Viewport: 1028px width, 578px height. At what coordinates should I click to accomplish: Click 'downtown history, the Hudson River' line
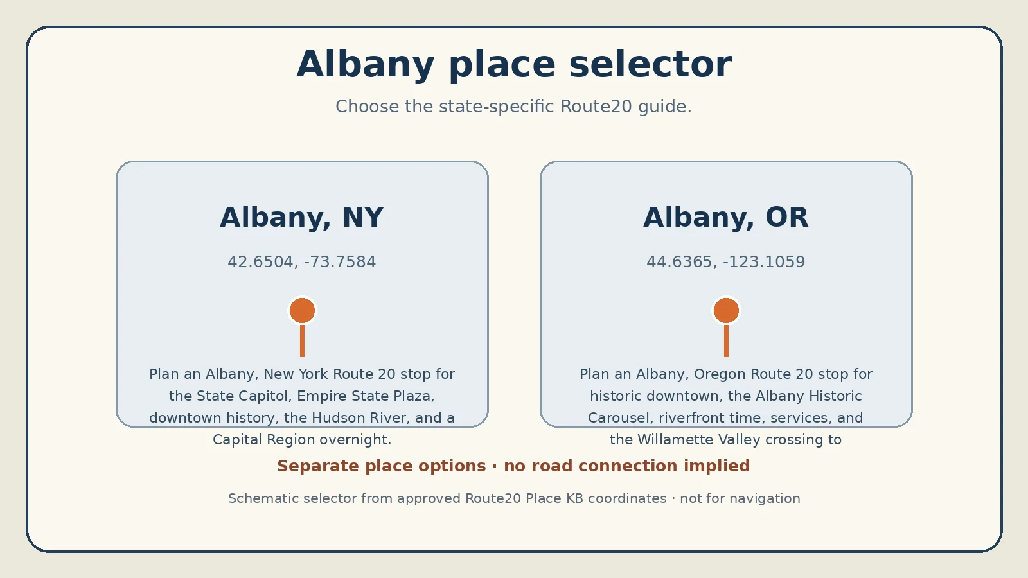click(302, 418)
